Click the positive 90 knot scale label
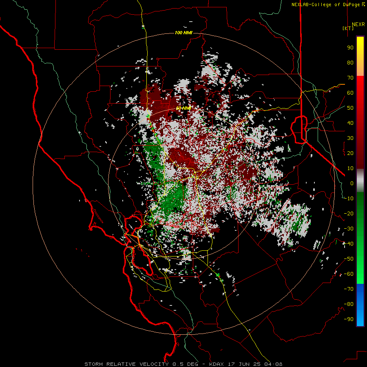This screenshot has height=367, width=367. tap(350, 48)
